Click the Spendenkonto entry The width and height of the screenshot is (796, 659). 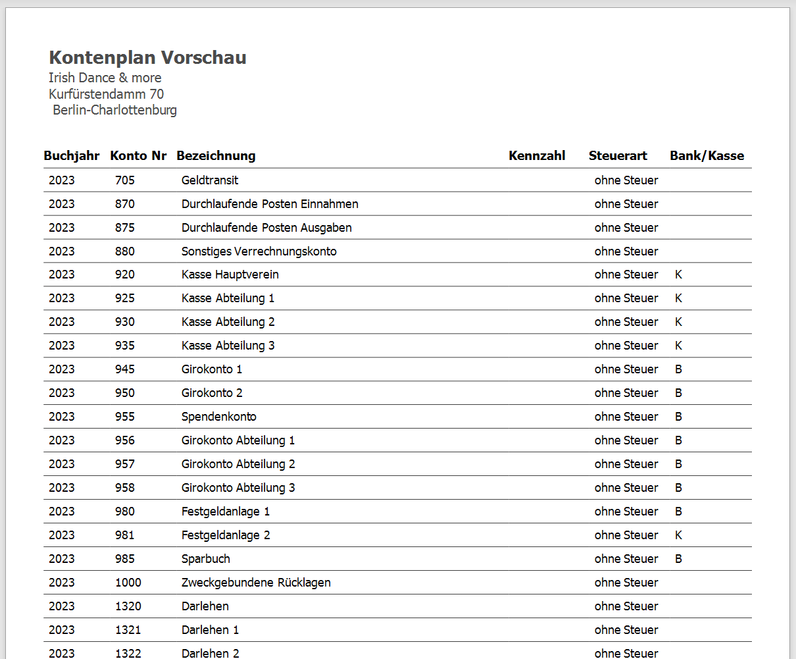click(219, 417)
